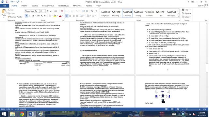Shrink font size with smaller A icon
Viewport: 209px width, 117px height.
click(51, 11)
